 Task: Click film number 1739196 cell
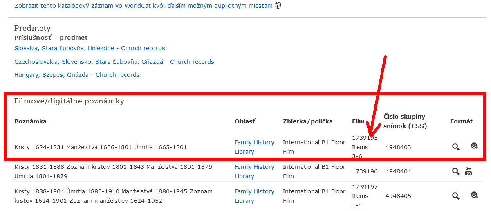point(365,171)
